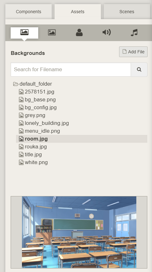Collapse the default_folder tree node
The height and width of the screenshot is (272, 152).
coord(16,84)
